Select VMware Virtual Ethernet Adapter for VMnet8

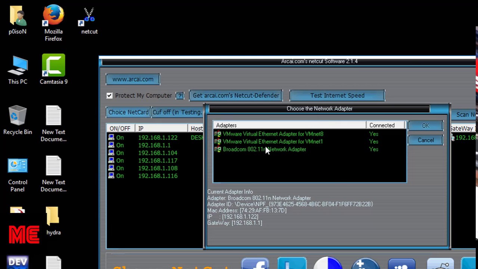pyautogui.click(x=273, y=134)
